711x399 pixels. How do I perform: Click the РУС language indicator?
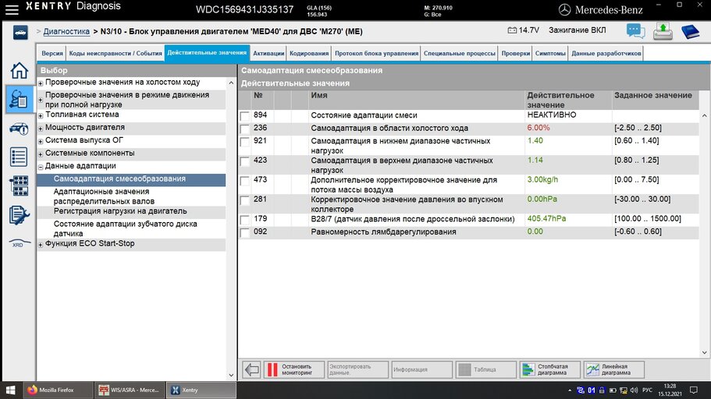point(648,390)
